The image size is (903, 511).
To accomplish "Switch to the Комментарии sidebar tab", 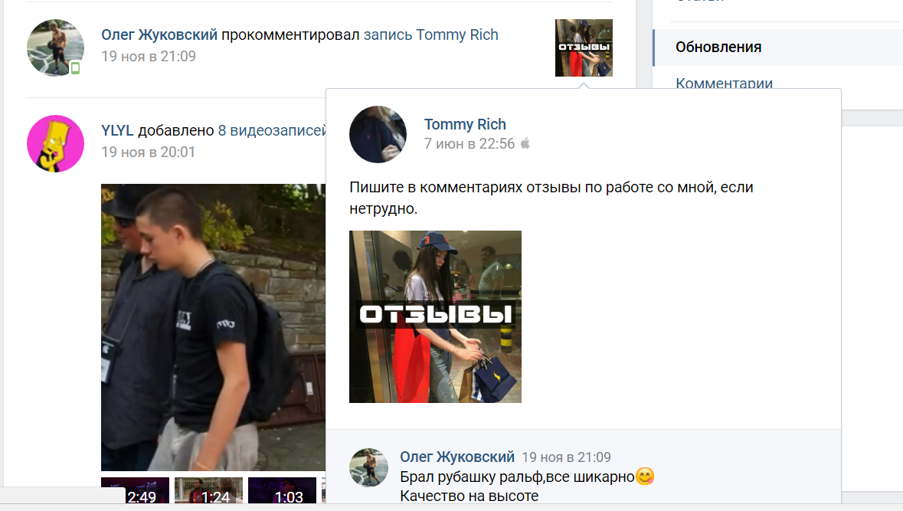I will pos(724,84).
